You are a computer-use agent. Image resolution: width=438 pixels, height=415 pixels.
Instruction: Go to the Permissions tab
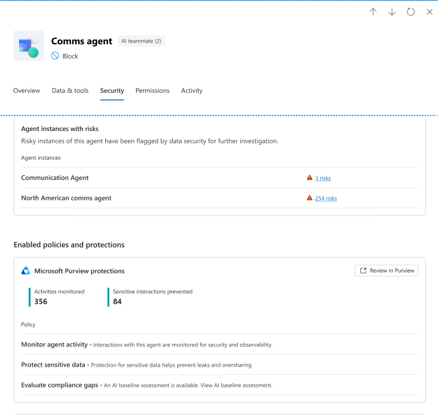click(152, 91)
